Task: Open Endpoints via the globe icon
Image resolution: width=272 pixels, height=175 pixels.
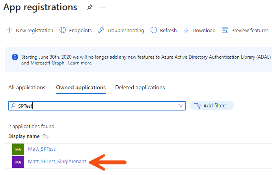Action: [63, 30]
